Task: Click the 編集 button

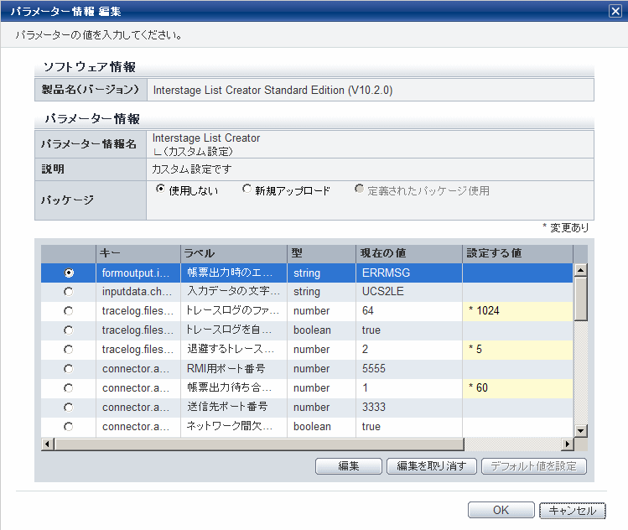Action: click(x=349, y=466)
